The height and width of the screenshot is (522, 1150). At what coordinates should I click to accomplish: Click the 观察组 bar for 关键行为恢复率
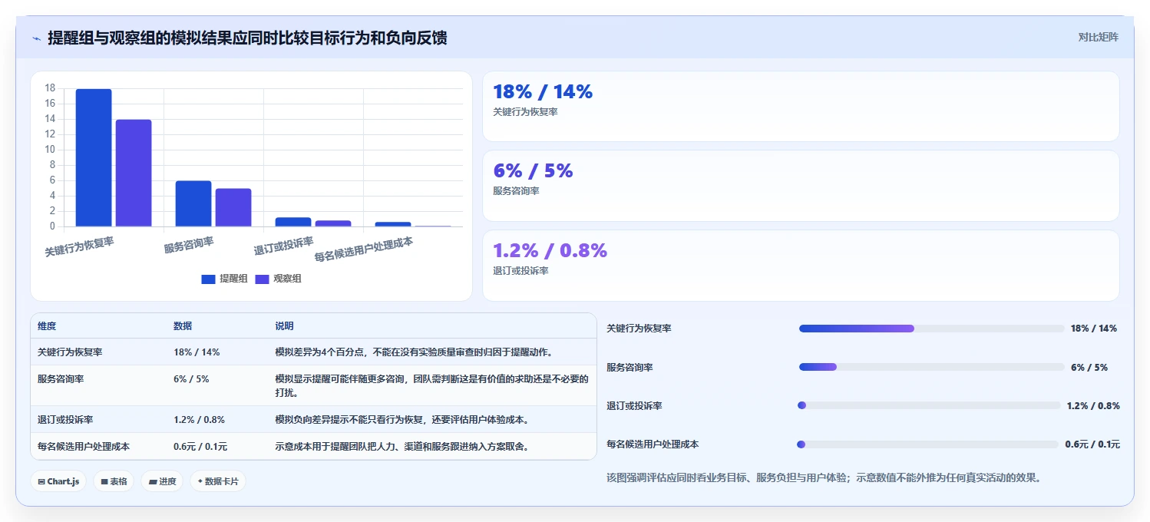tap(134, 173)
